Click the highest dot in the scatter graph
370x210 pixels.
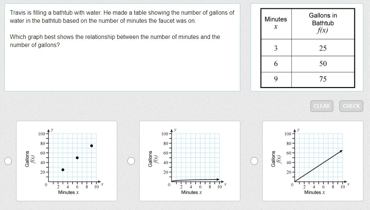click(92, 146)
